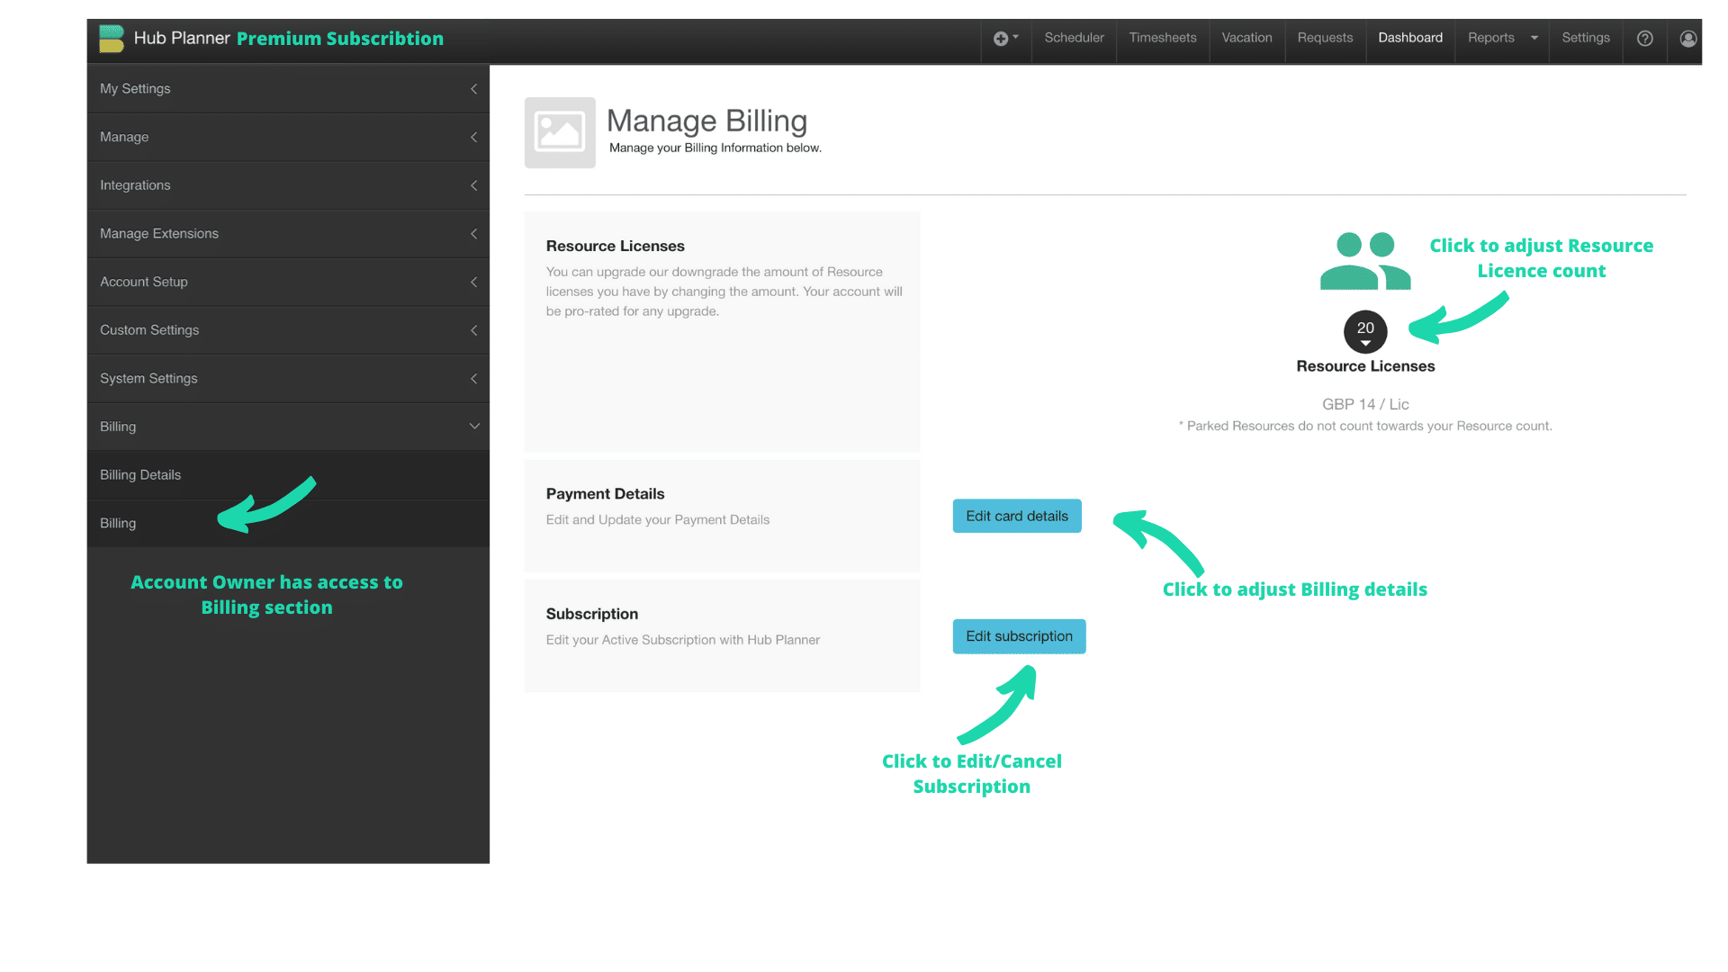Open Account Setup in the sidebar

click(x=288, y=282)
